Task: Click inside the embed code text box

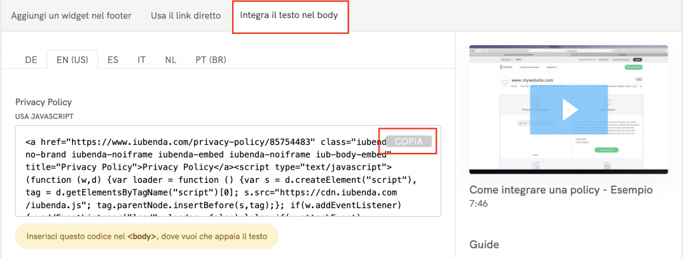Action: coord(228,171)
